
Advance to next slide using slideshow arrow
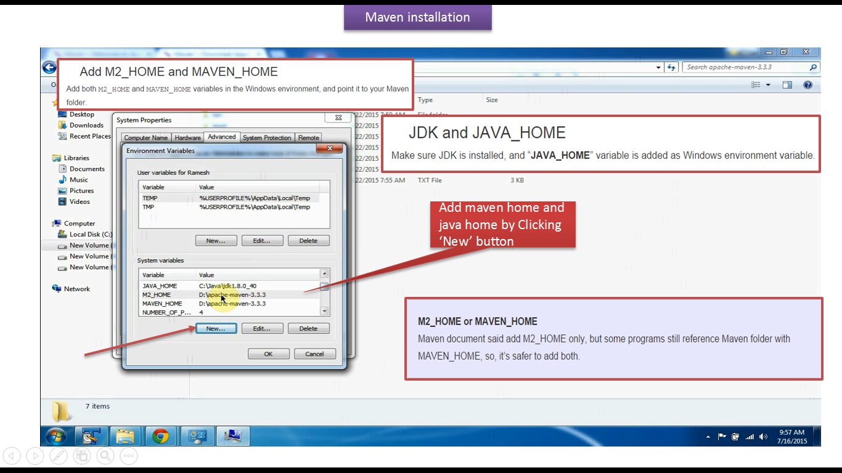tap(35, 456)
